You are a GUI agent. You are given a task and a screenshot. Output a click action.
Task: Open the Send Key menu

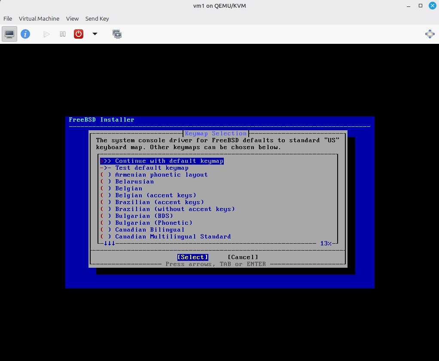[x=97, y=18]
